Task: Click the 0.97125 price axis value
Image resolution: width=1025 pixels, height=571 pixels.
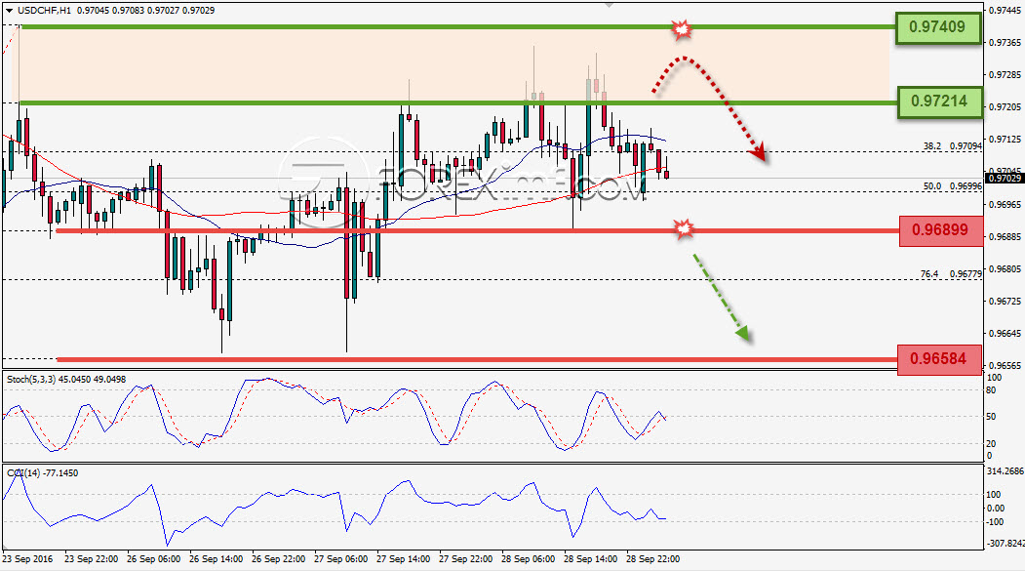Action: [1005, 140]
